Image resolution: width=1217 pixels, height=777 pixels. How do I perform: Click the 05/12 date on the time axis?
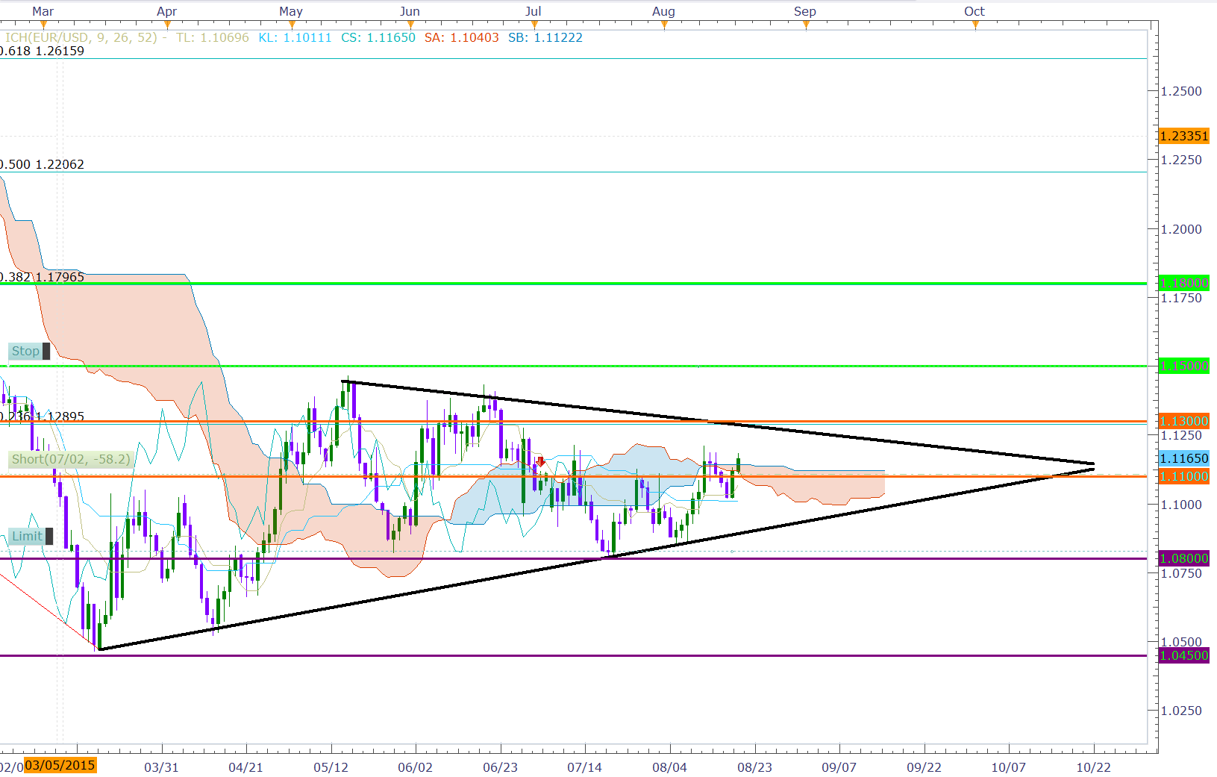331,767
